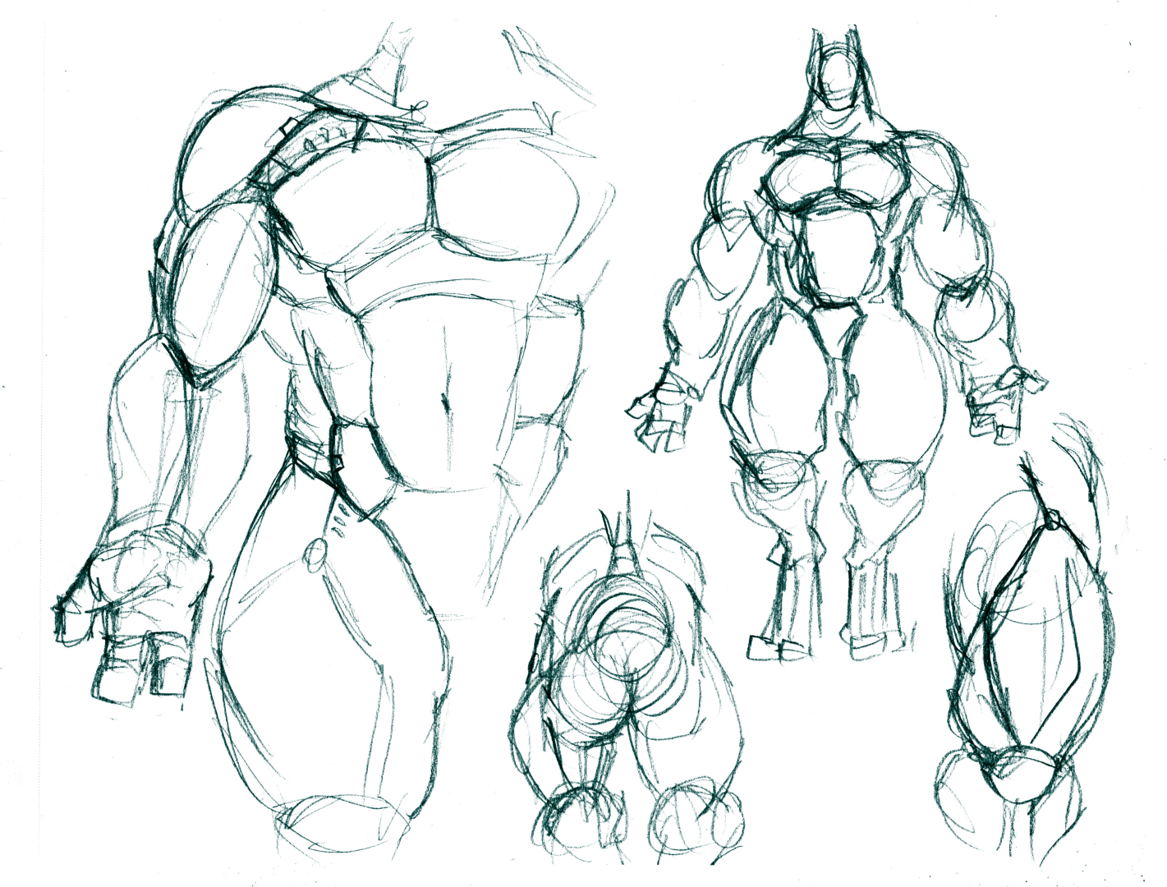Click the standing figure's boot on the right side
The height and width of the screenshot is (887, 1167).
(x=879, y=632)
